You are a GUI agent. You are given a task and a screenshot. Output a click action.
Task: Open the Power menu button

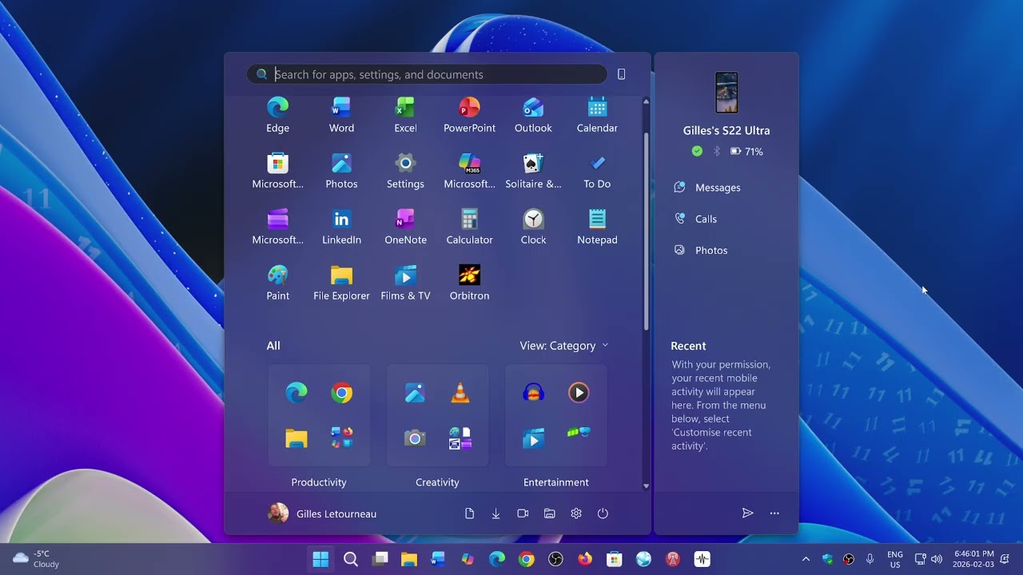(x=603, y=514)
